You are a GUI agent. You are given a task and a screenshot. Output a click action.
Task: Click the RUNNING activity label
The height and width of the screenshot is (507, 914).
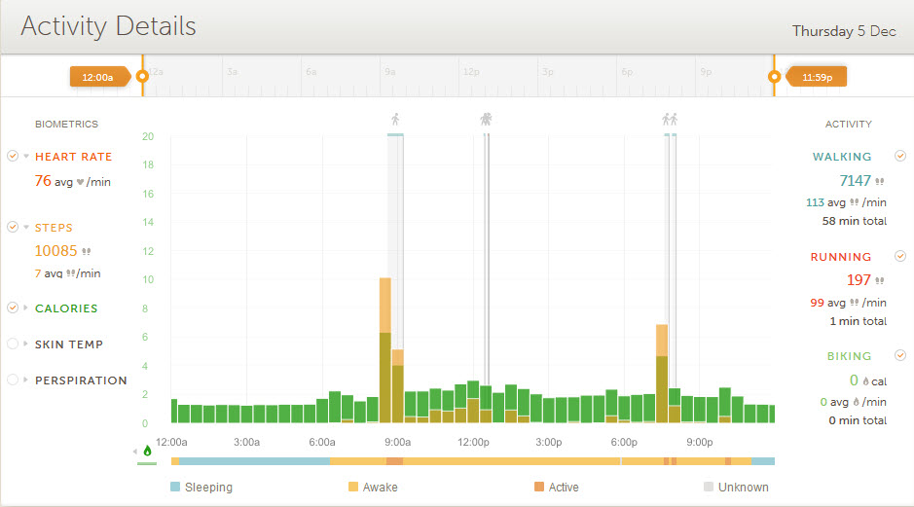point(841,257)
